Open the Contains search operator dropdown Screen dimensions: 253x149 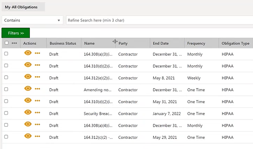pyautogui.click(x=33, y=20)
